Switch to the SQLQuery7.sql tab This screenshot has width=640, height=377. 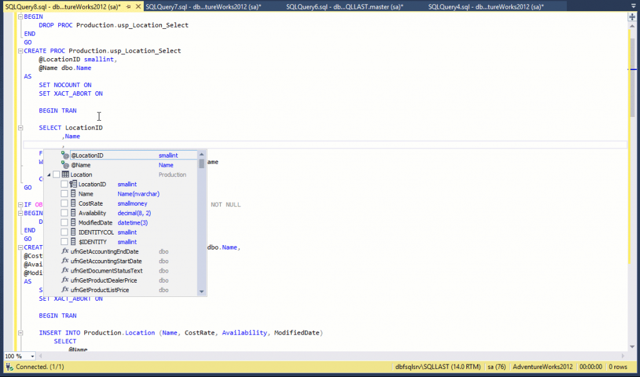203,6
